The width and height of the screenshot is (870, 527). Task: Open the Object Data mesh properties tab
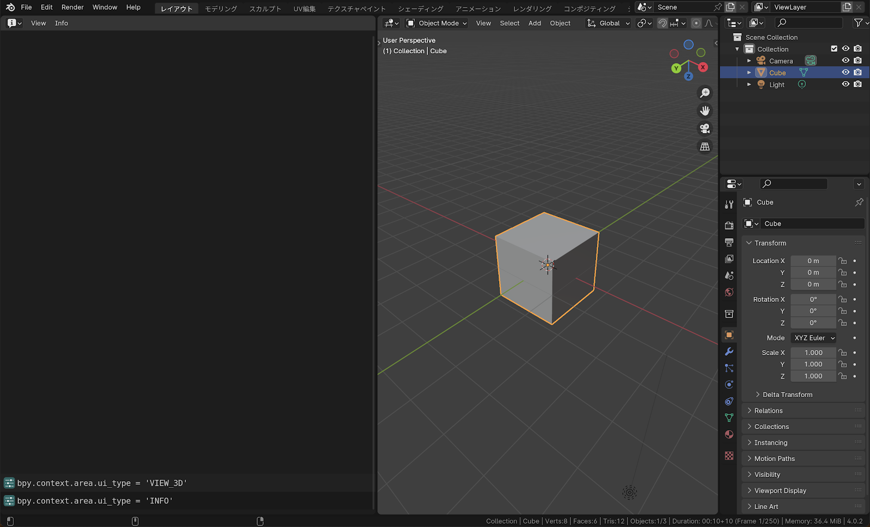pos(729,418)
